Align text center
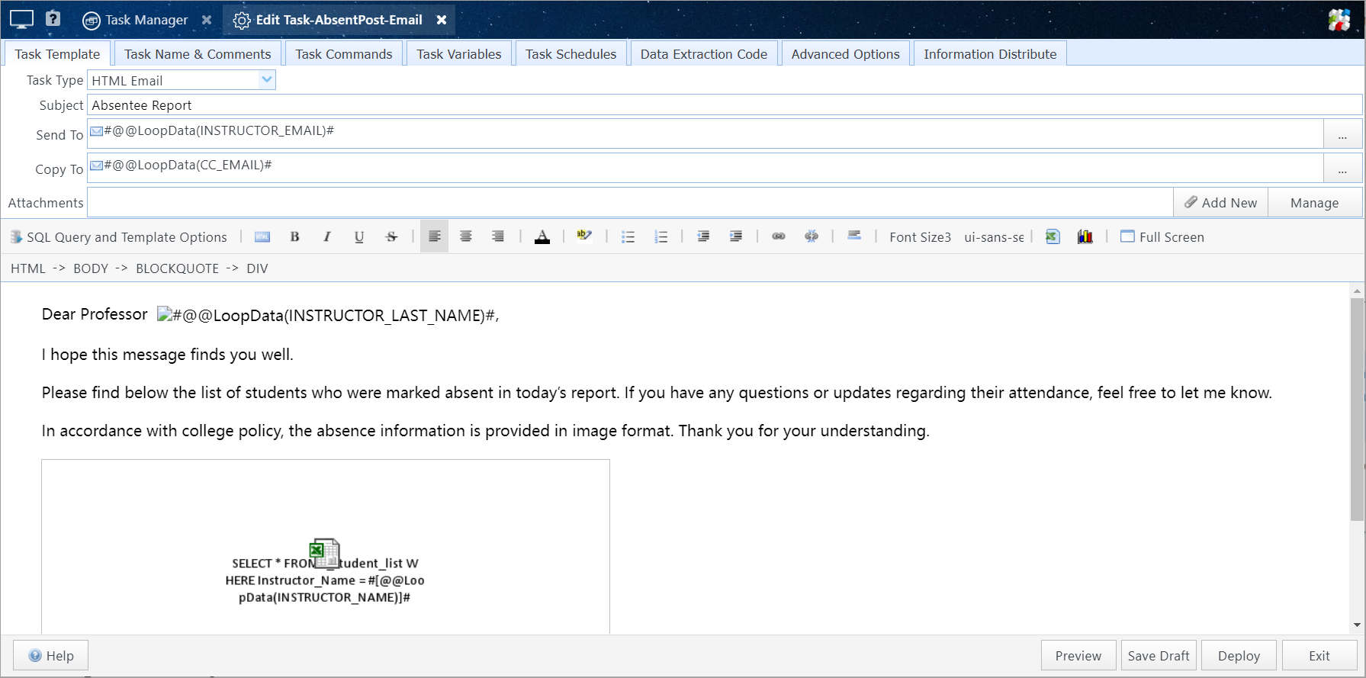Image resolution: width=1366 pixels, height=678 pixels. pyautogui.click(x=465, y=237)
